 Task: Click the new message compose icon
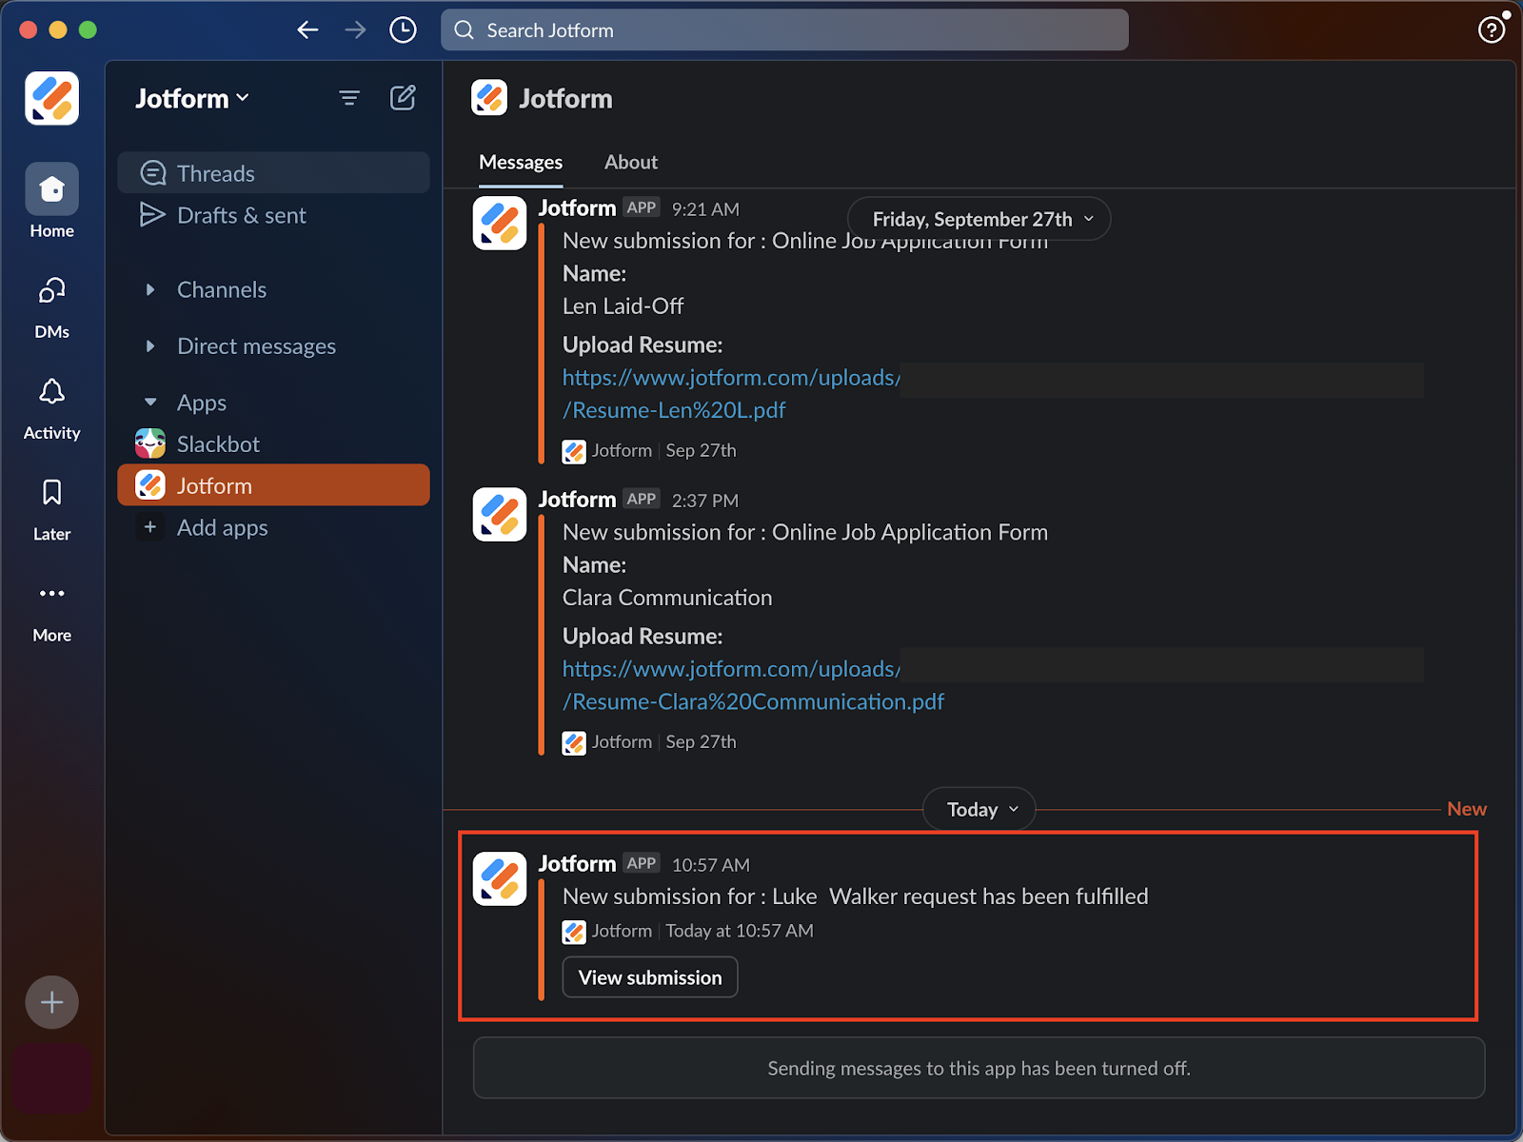click(403, 98)
